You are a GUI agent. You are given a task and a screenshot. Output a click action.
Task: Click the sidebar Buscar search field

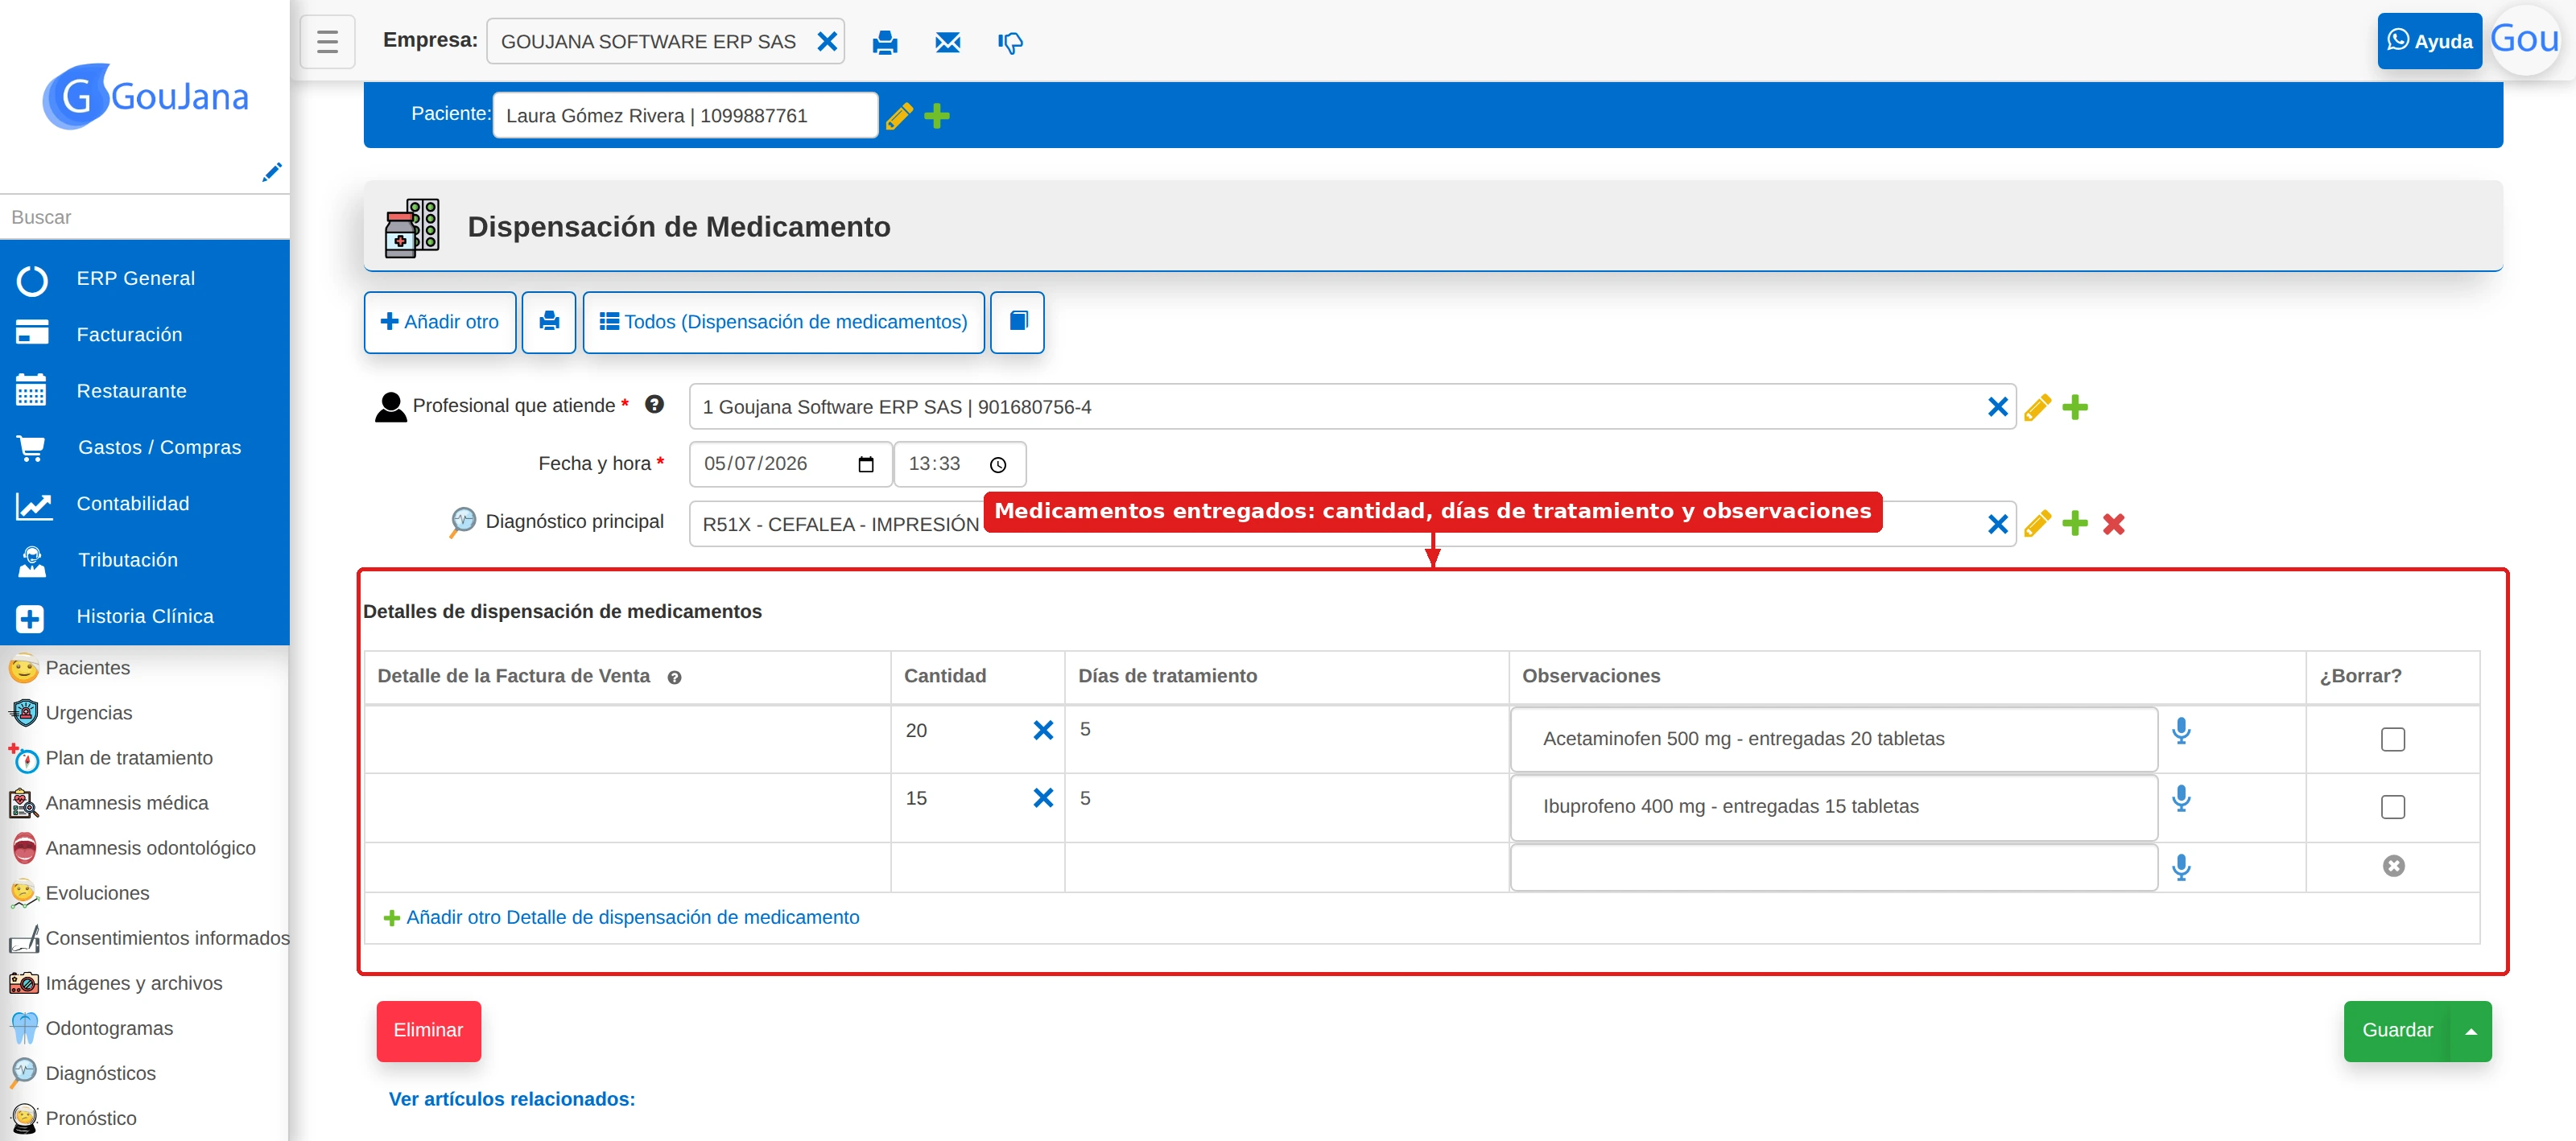[145, 217]
